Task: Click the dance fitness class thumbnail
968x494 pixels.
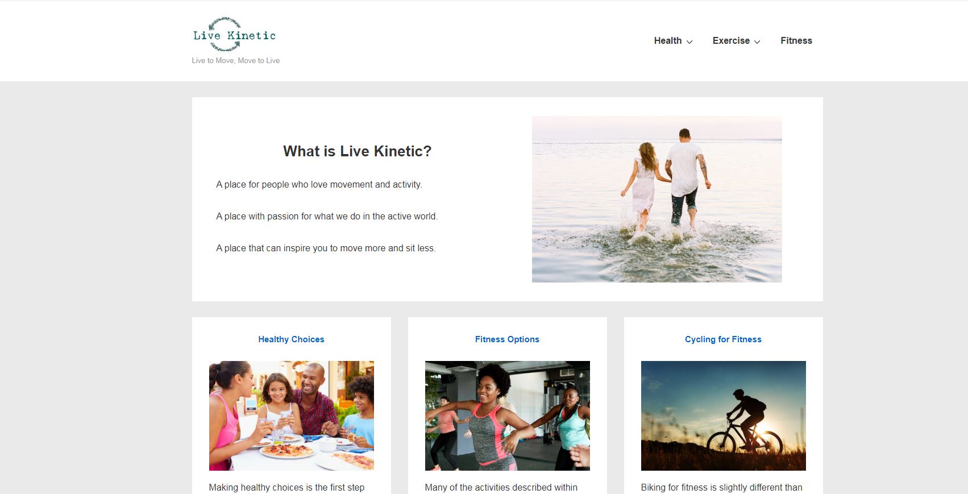Action: 507,416
